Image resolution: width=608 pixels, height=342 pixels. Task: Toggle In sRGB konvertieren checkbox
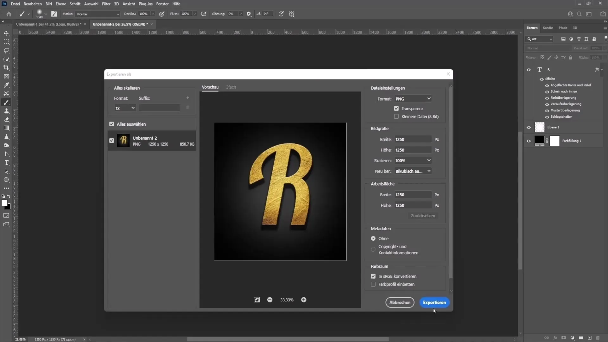click(x=373, y=276)
